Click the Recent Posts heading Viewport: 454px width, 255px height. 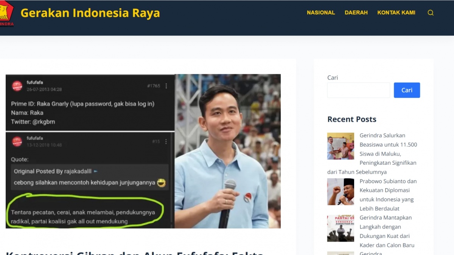pos(352,119)
